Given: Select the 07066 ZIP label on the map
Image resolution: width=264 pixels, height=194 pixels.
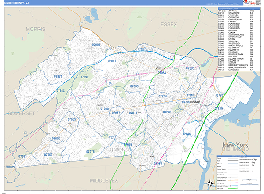Looking at the screenshot, I should point(128,144).
